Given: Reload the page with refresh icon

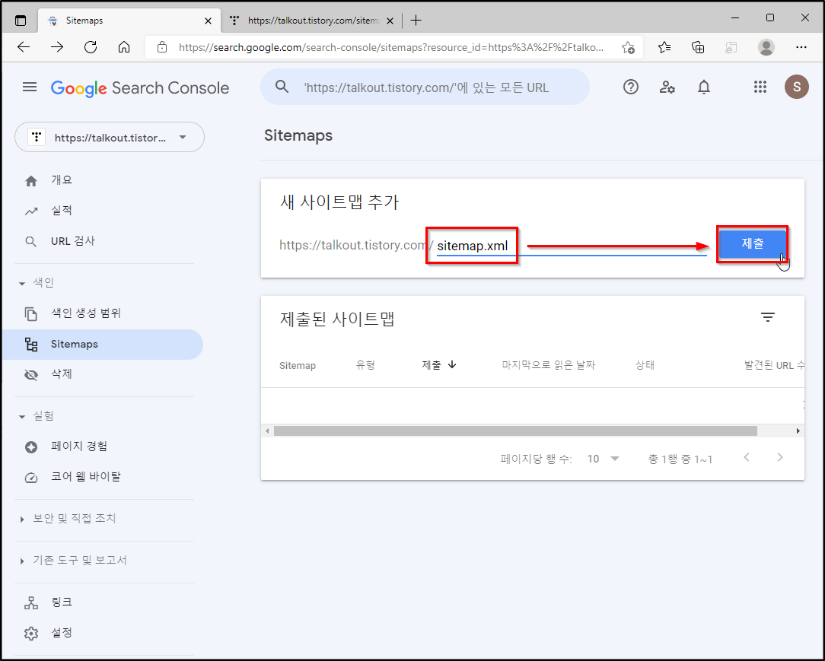Looking at the screenshot, I should [x=91, y=47].
